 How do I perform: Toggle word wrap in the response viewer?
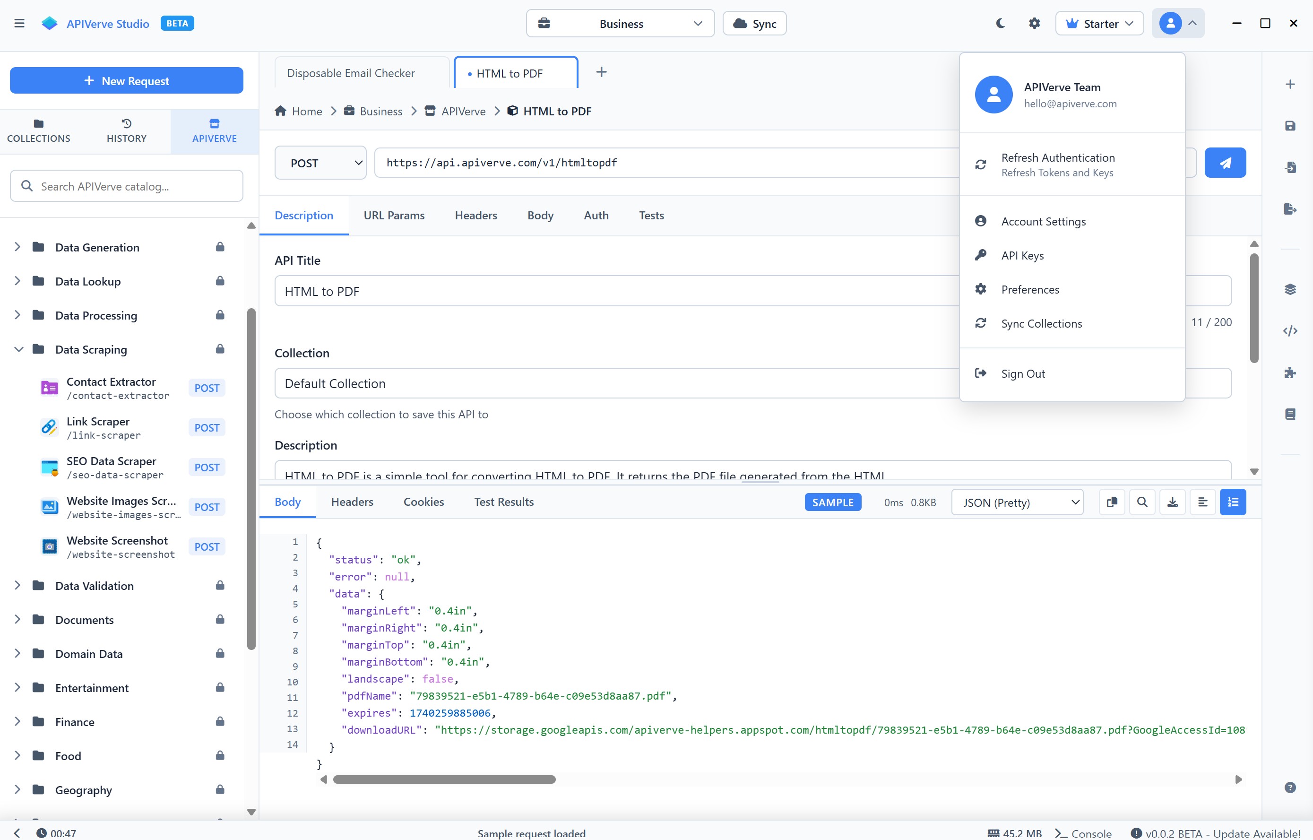pyautogui.click(x=1202, y=502)
